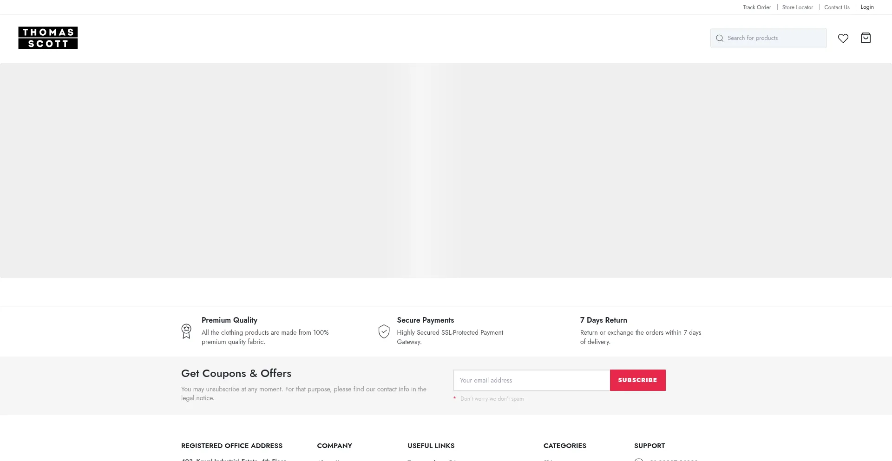This screenshot has width=892, height=461.
Task: Select the 7 Days Return heading
Action: (603, 320)
